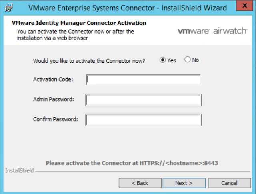Screen dimensions: 256x194
Task: Go back with the Back button
Action: click(x=140, y=183)
